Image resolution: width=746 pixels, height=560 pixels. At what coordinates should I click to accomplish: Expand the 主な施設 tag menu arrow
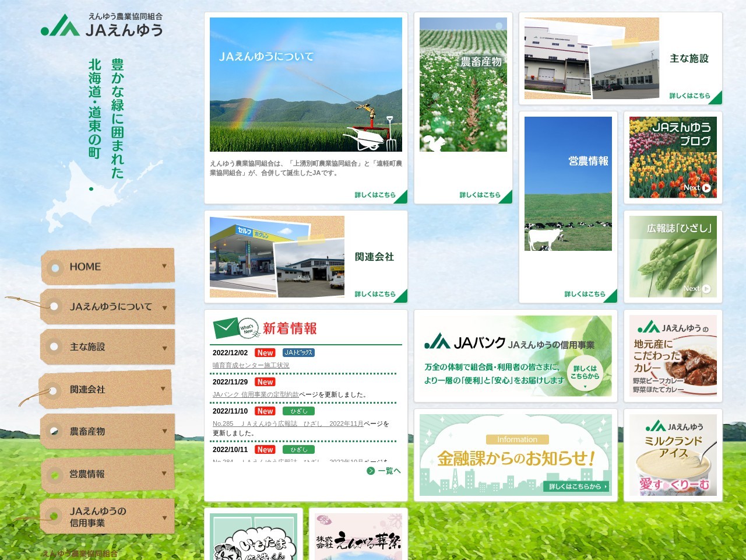coord(165,348)
